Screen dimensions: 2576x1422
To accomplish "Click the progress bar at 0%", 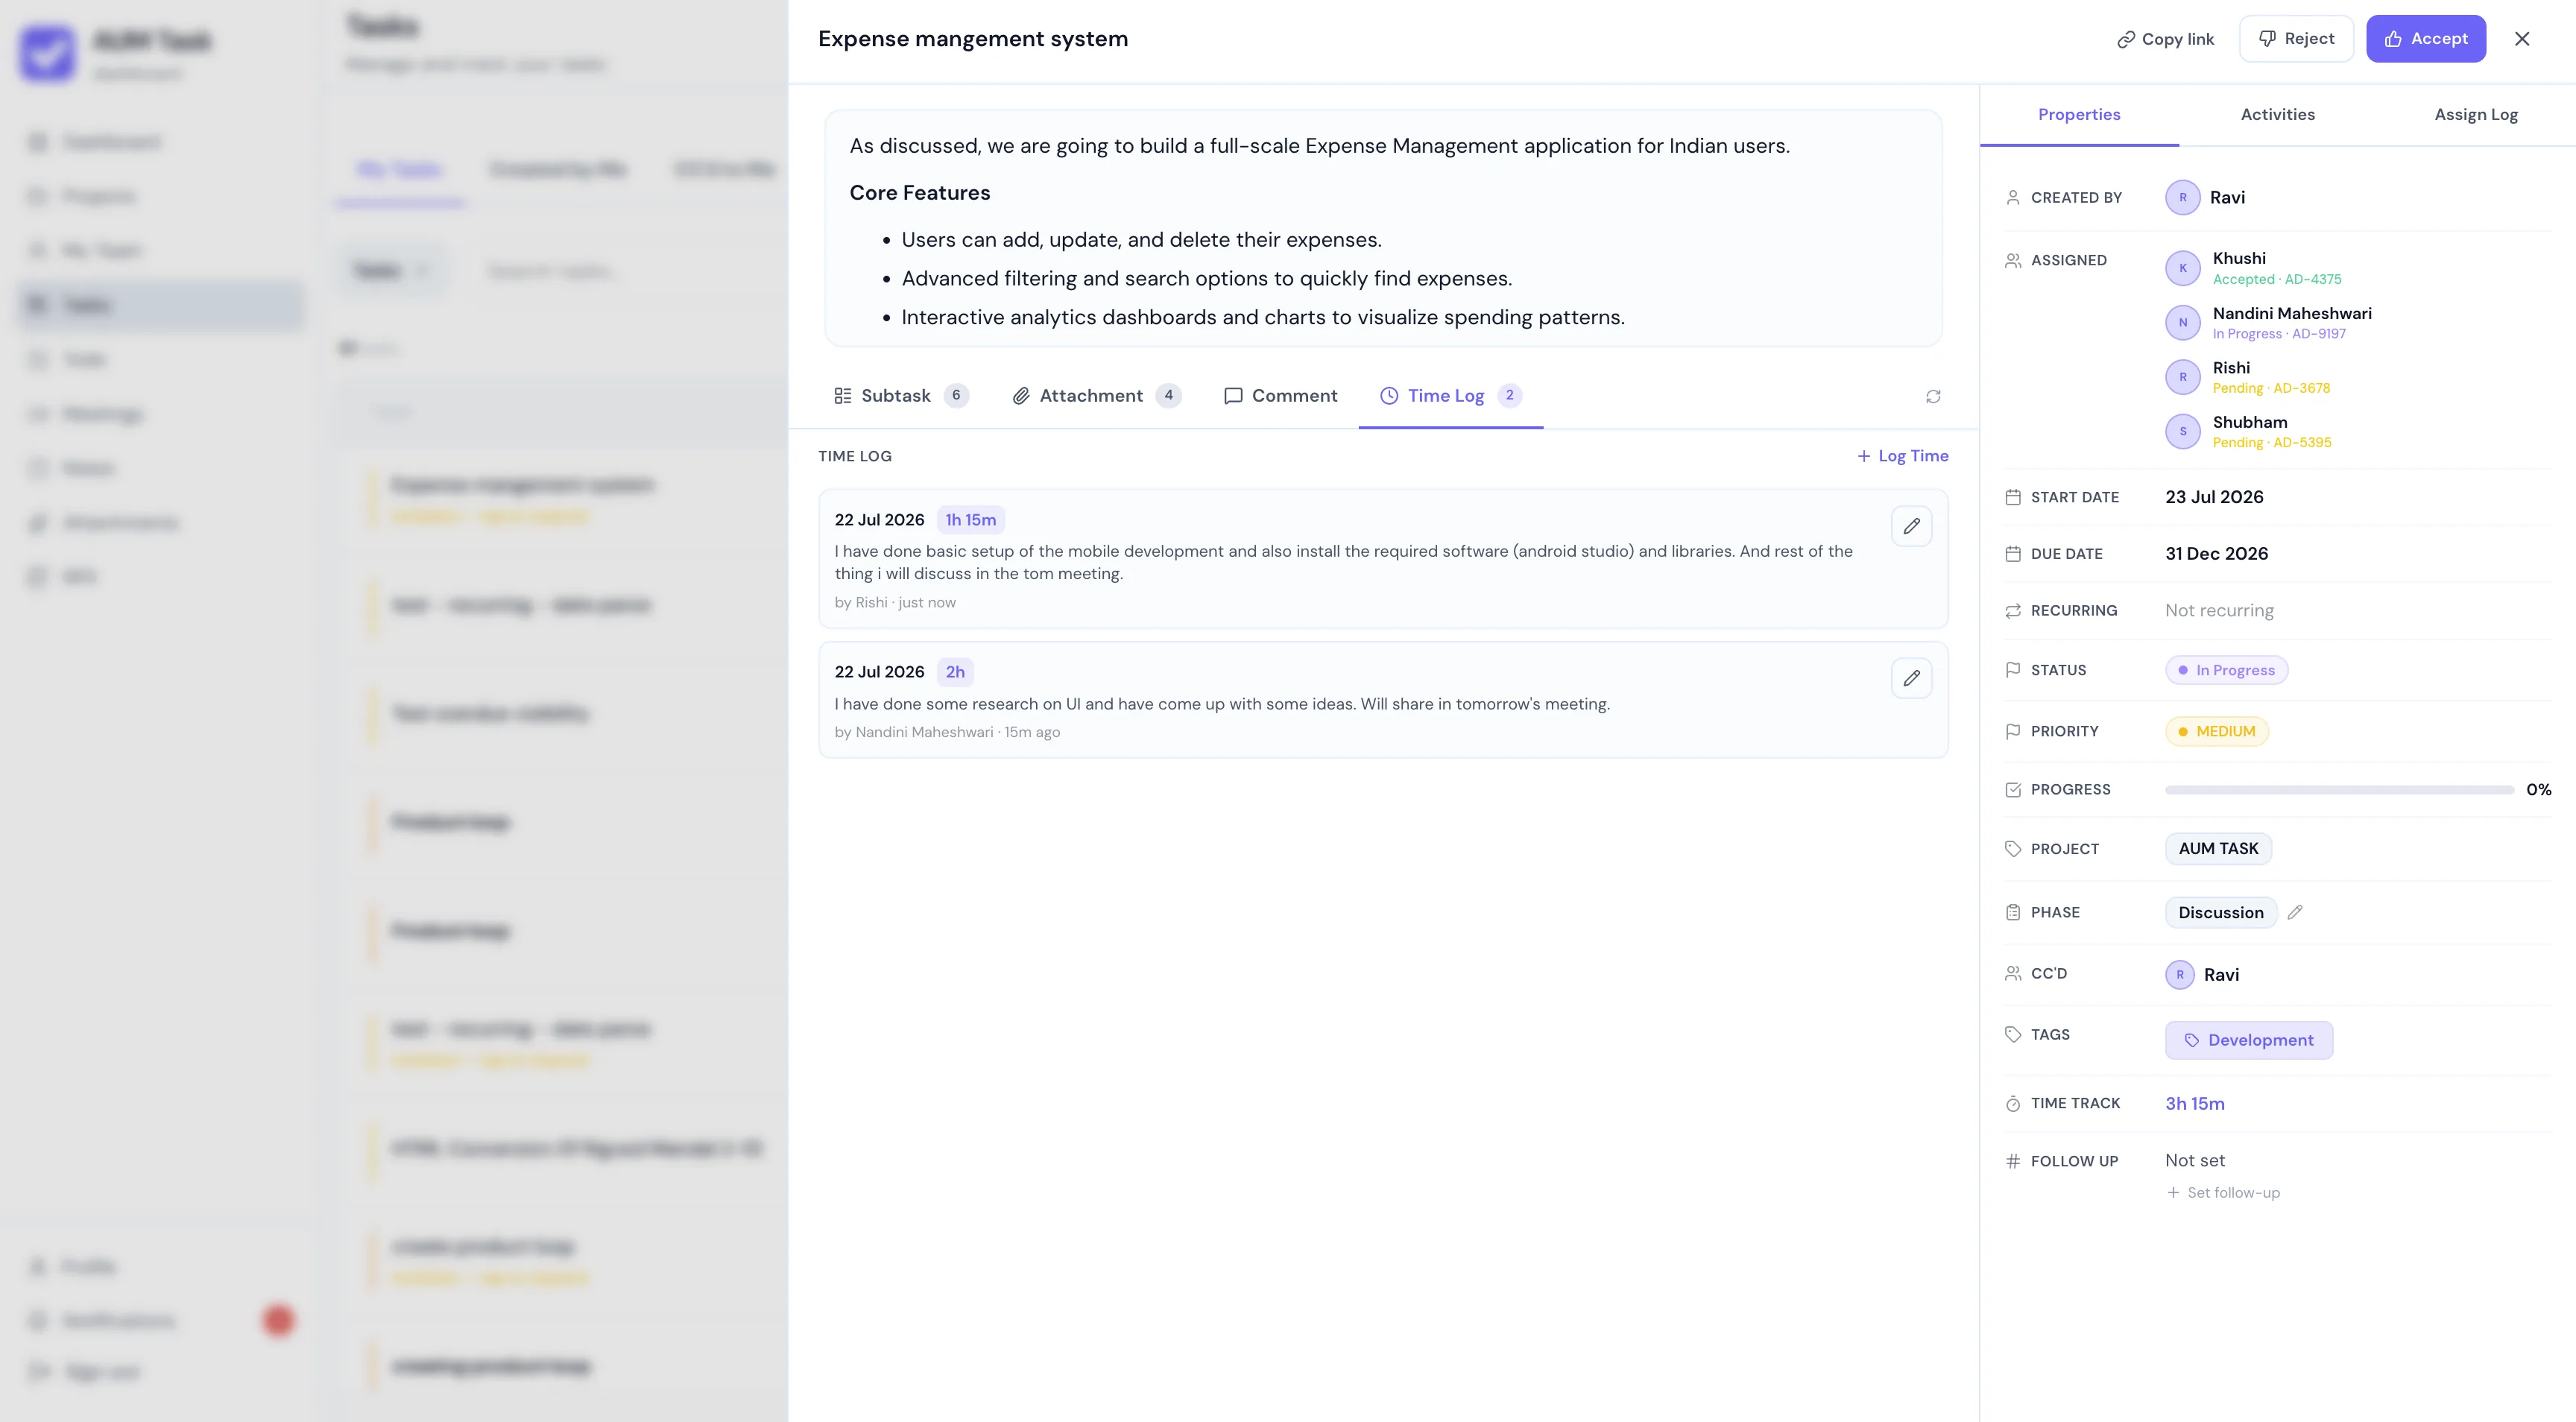I will coord(2339,790).
